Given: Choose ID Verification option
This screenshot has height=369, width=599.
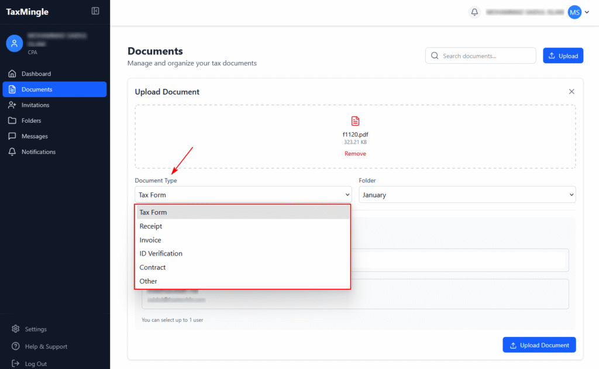Looking at the screenshot, I should coord(161,254).
